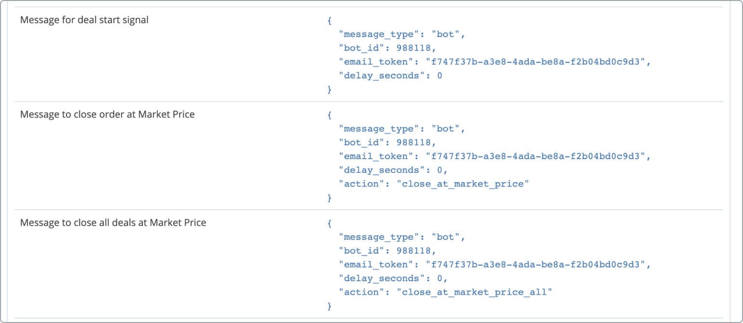Click the delay_seconds line in the close all deals message
The width and height of the screenshot is (743, 323).
click(393, 278)
